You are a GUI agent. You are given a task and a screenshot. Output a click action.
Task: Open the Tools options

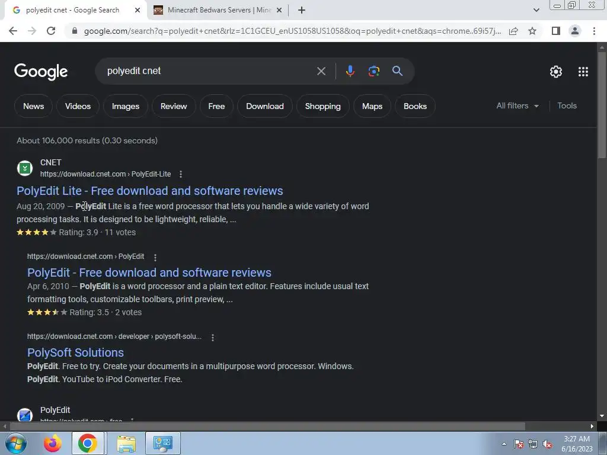(567, 105)
